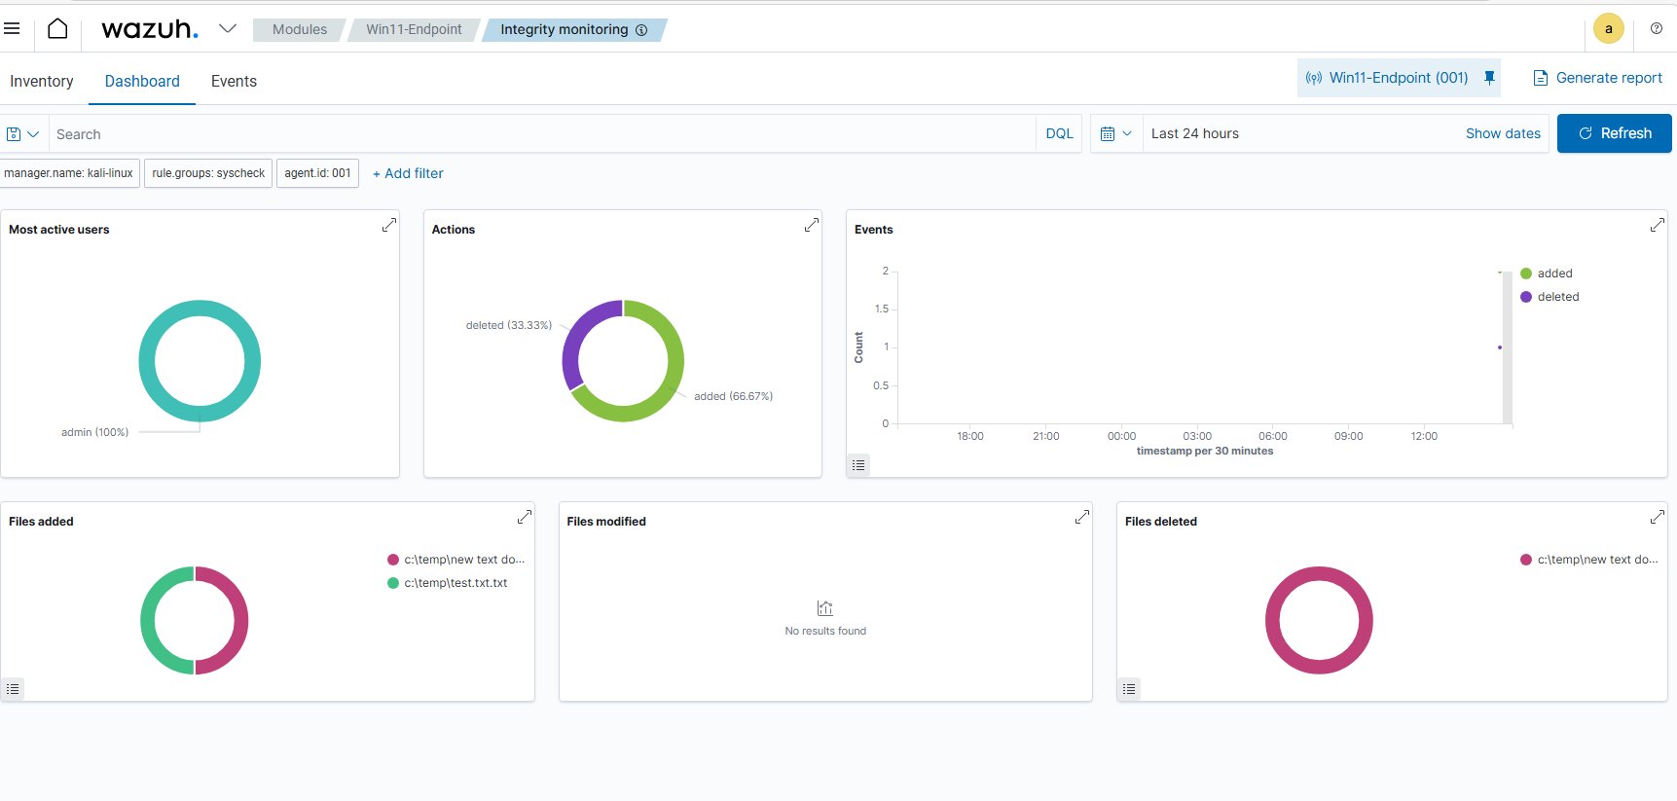Switch to the Dashboard tab

coord(142,82)
